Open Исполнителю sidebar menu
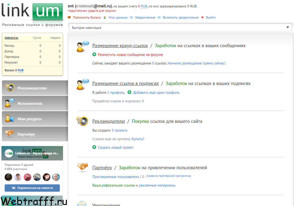This screenshot has width=294, height=206. pos(35,103)
